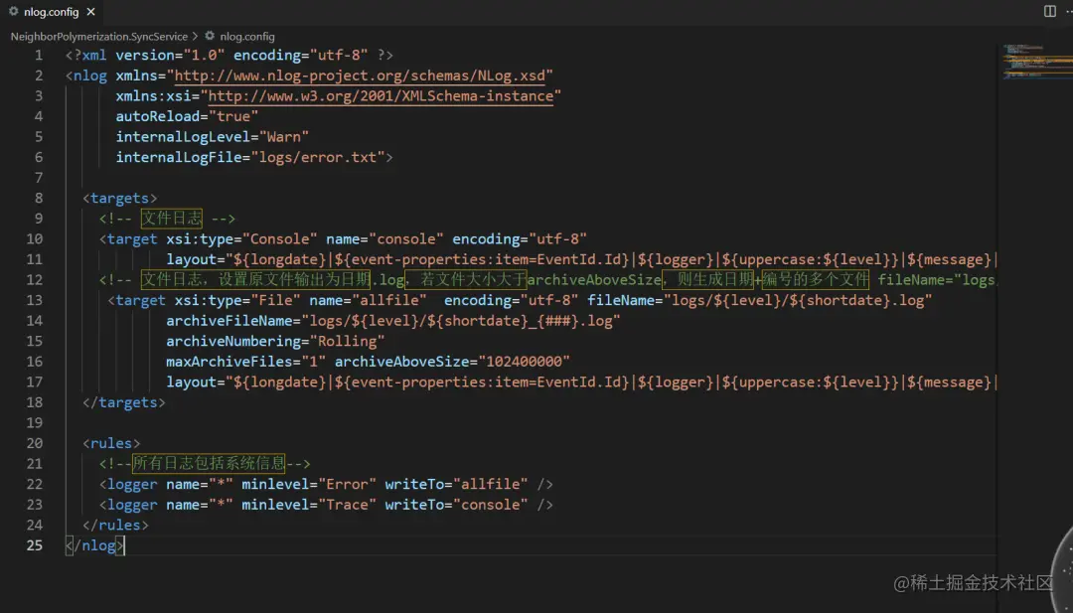This screenshot has height=613, width=1073.
Task: Click writeTo="console" attribute
Action: point(456,505)
